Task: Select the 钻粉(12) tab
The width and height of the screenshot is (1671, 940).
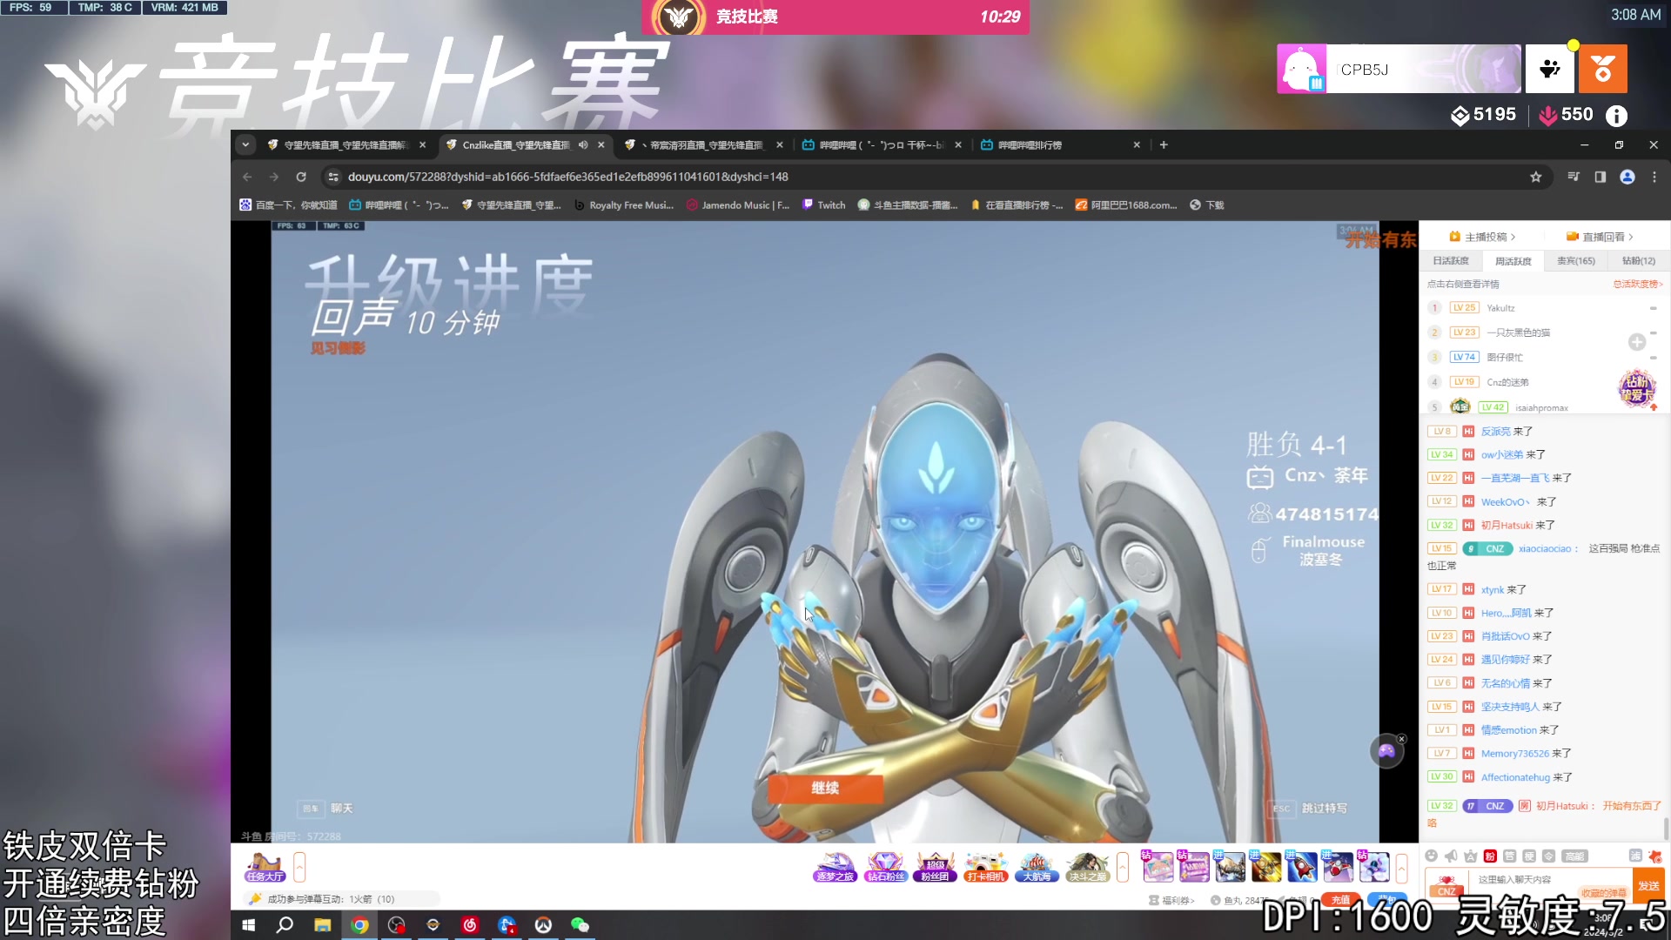Action: pyautogui.click(x=1638, y=261)
